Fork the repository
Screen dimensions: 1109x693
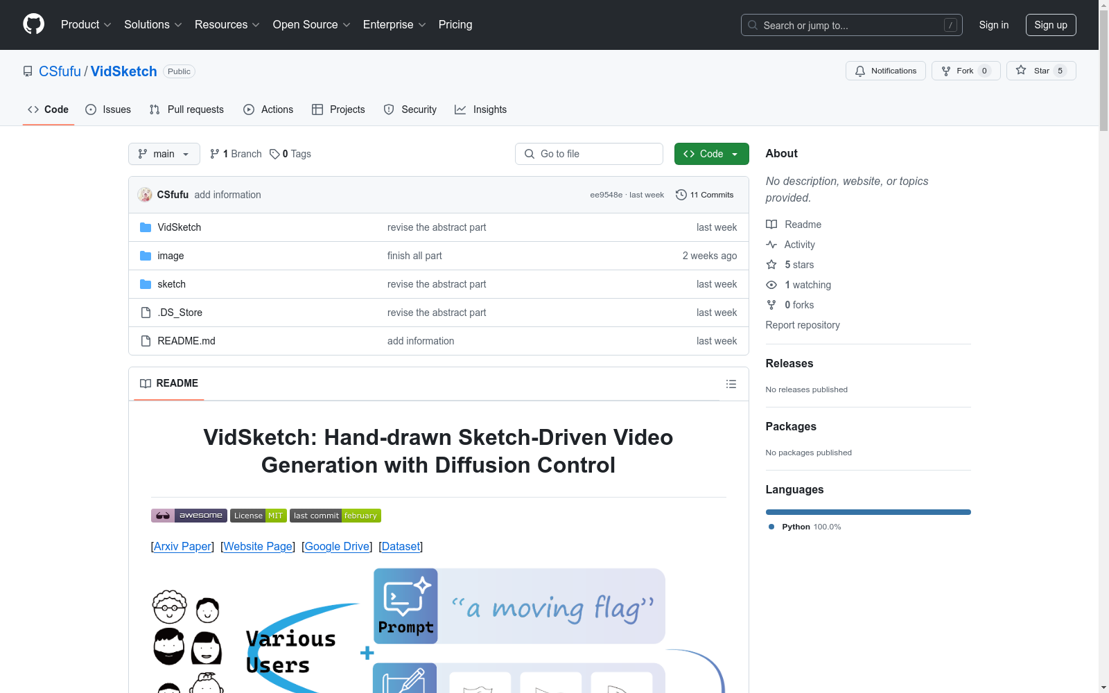coord(966,71)
